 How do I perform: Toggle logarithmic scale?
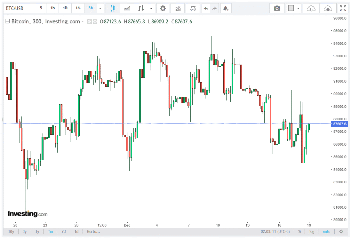(312, 231)
